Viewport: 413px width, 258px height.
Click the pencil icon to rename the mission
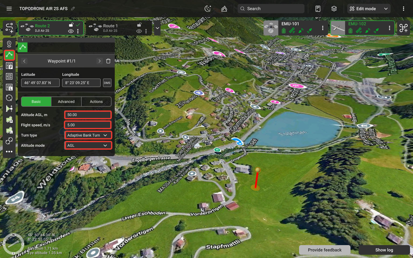pos(73,9)
